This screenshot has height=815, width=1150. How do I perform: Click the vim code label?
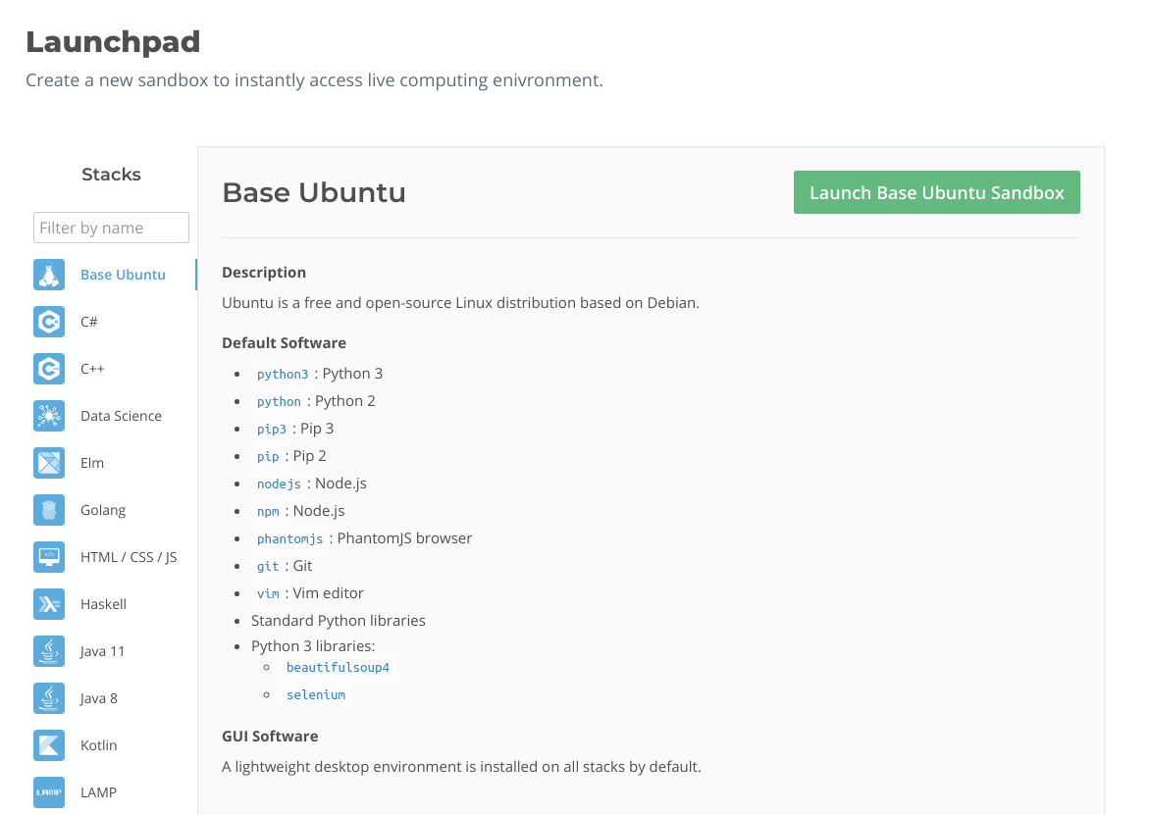point(268,593)
